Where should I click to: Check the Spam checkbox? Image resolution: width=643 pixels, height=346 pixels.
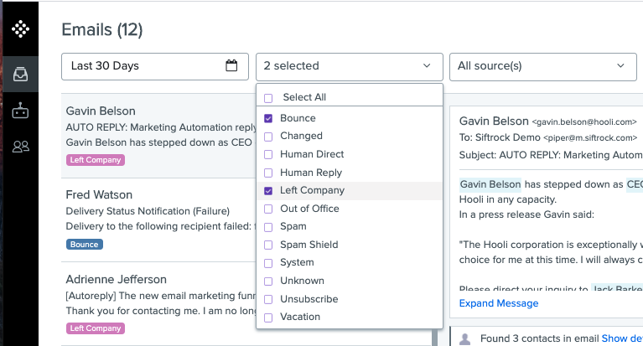268,227
